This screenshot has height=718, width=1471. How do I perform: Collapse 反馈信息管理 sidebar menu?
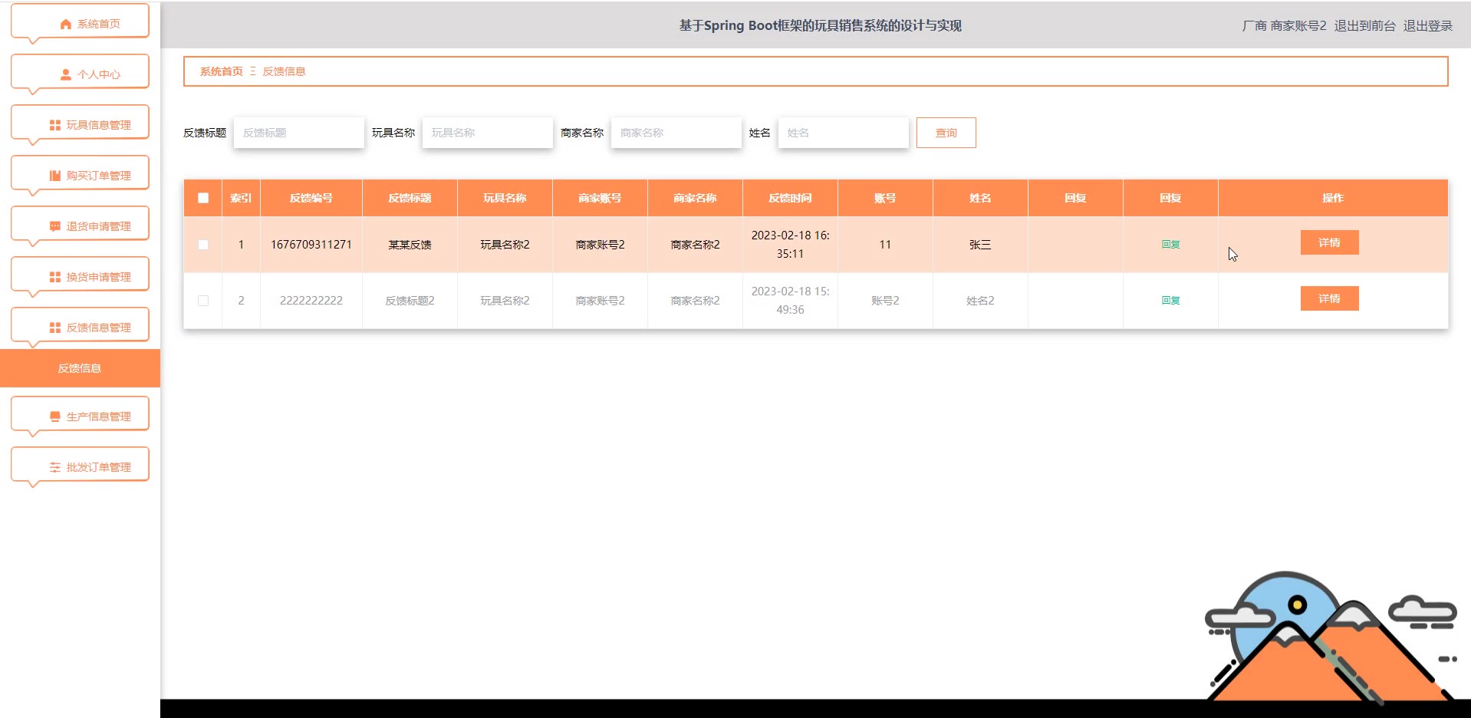click(80, 325)
